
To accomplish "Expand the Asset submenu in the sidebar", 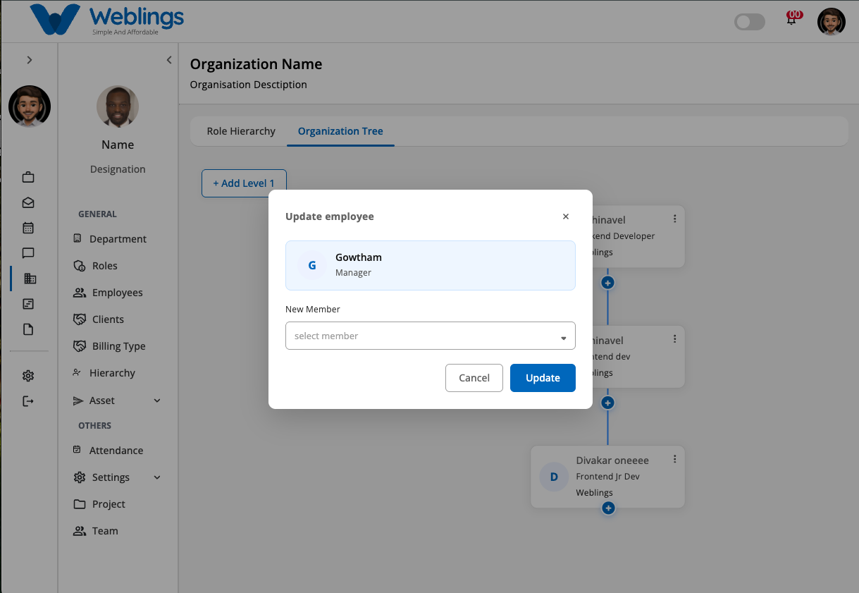I will click(x=157, y=401).
